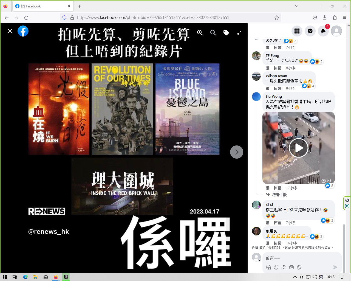Like Ki Ki's comment
Viewport: 351px width, 281px height.
click(268, 223)
